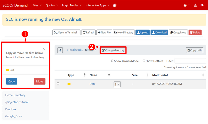The width and height of the screenshot is (208, 124).
Task: Toggle the Show Owner/Mode checkbox
Action: point(112,61)
